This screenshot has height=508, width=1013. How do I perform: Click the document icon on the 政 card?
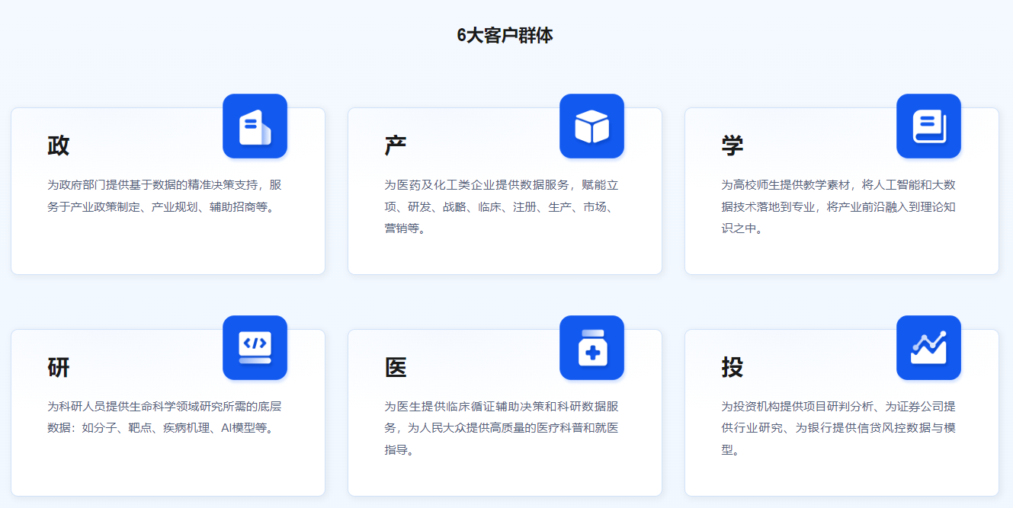tap(255, 126)
